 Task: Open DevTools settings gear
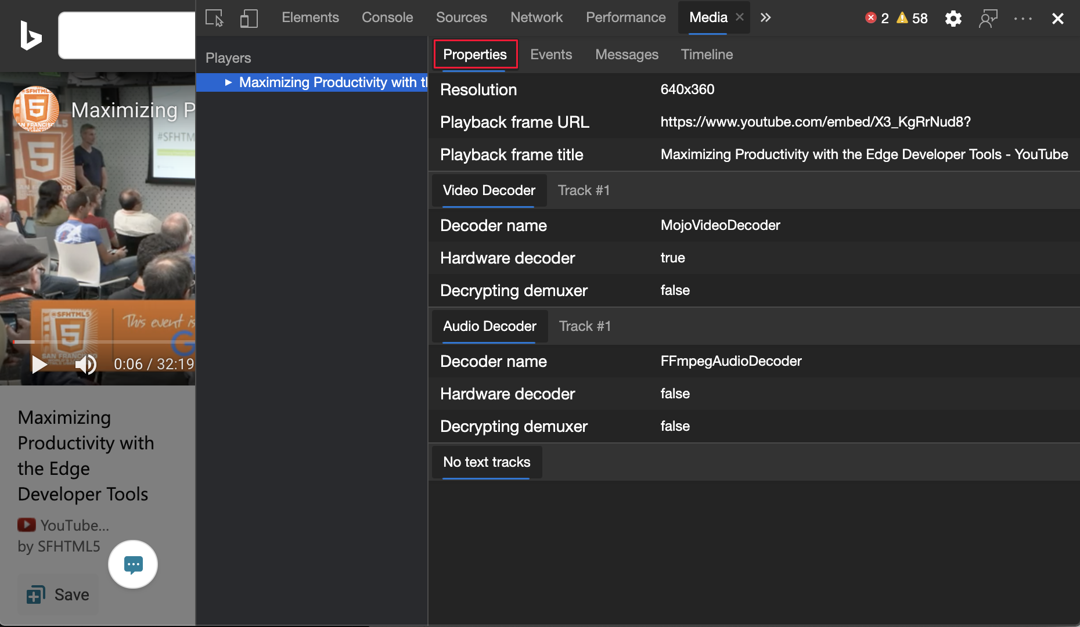click(953, 19)
